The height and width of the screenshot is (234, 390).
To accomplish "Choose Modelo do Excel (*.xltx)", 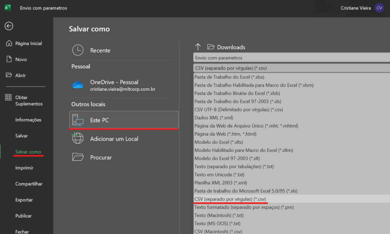I will 291,142.
